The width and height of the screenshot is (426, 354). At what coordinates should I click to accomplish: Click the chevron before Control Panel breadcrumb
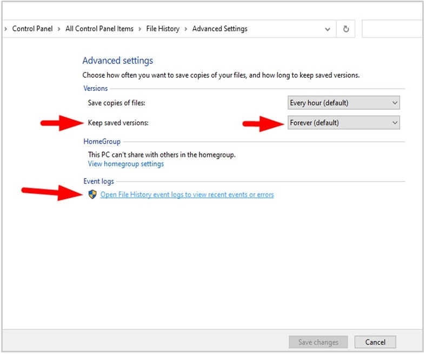[6, 29]
